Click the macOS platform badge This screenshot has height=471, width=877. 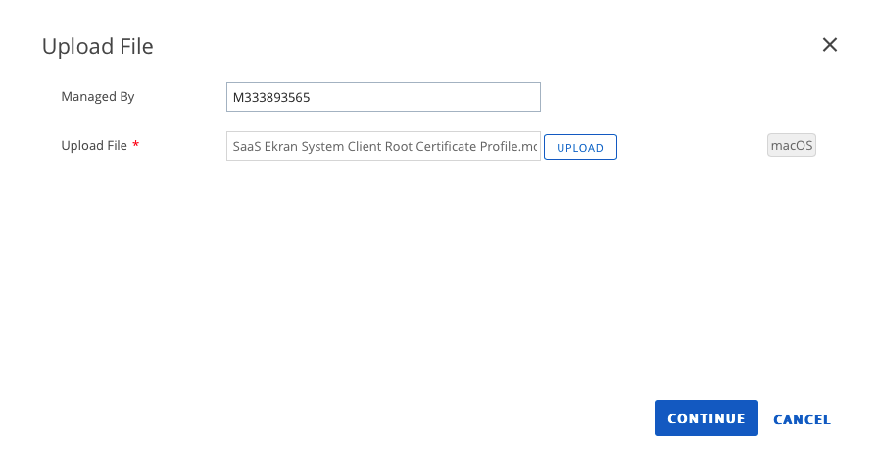pyautogui.click(x=792, y=145)
